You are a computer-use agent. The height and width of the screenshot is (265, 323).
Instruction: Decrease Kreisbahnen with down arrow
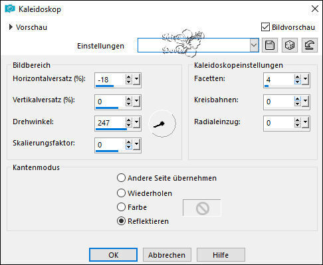click(298, 104)
